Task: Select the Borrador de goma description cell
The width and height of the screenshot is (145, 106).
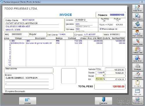Action: [x=41, y=43]
